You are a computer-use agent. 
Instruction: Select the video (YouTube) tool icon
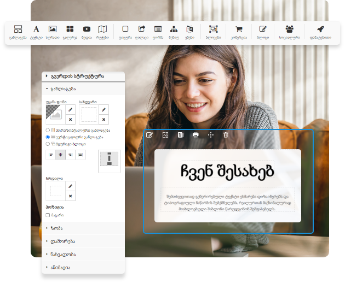pos(87,30)
